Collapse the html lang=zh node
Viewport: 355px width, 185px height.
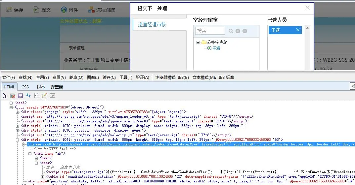click(x=30, y=154)
